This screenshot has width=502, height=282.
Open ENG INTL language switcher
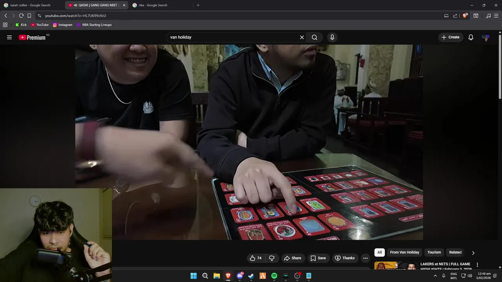click(454, 276)
